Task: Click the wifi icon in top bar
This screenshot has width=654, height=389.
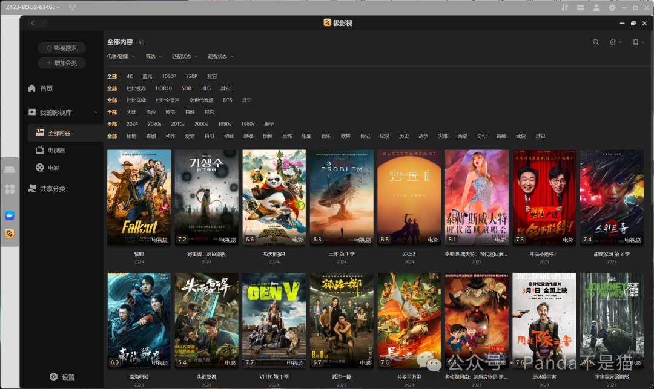Action: pyautogui.click(x=73, y=7)
